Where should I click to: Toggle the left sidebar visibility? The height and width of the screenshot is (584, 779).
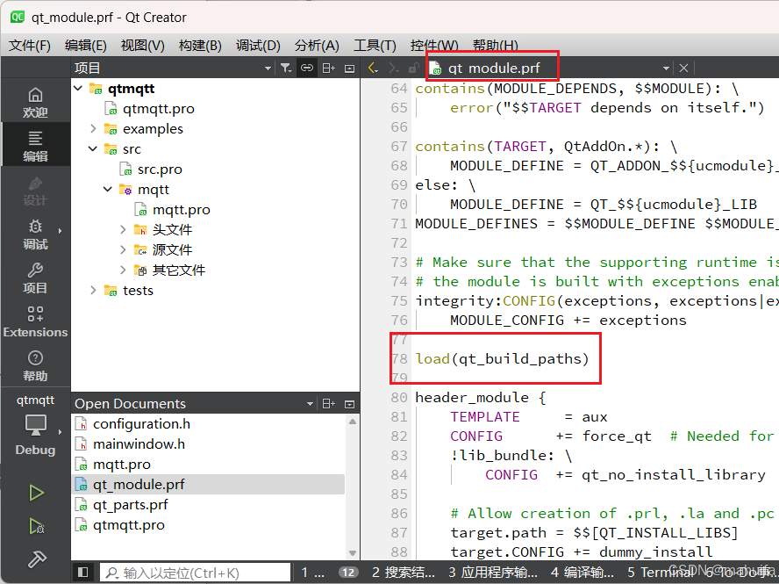(x=83, y=572)
